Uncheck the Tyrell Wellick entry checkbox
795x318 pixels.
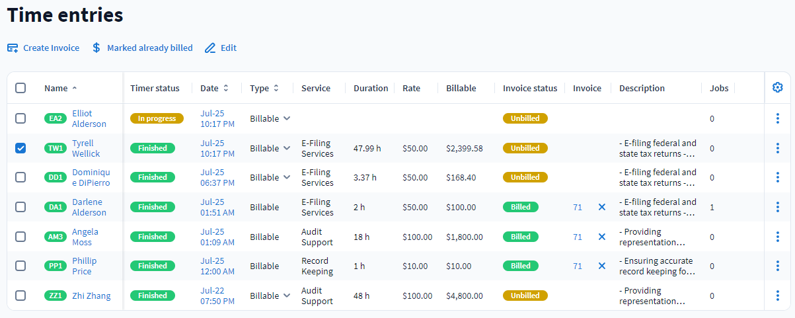click(20, 148)
